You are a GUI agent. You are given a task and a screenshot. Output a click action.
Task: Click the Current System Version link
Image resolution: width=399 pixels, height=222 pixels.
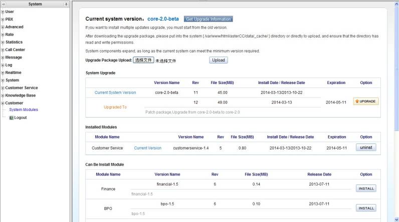point(115,92)
